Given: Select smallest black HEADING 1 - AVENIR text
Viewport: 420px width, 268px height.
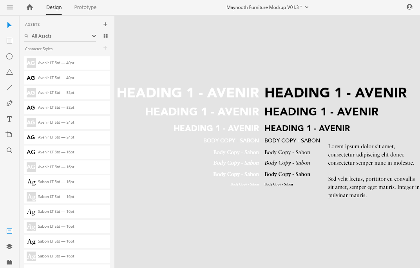Looking at the screenshot, I should 307,128.
